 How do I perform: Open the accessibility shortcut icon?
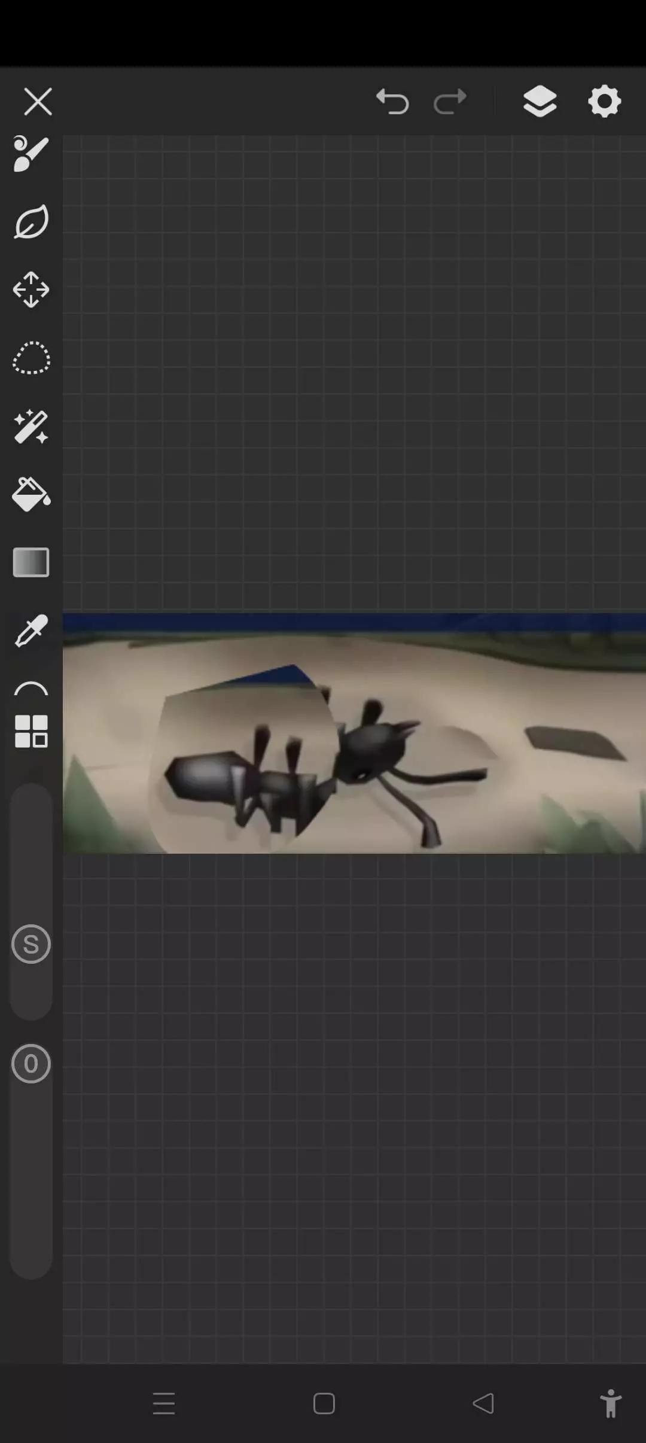tap(611, 1404)
